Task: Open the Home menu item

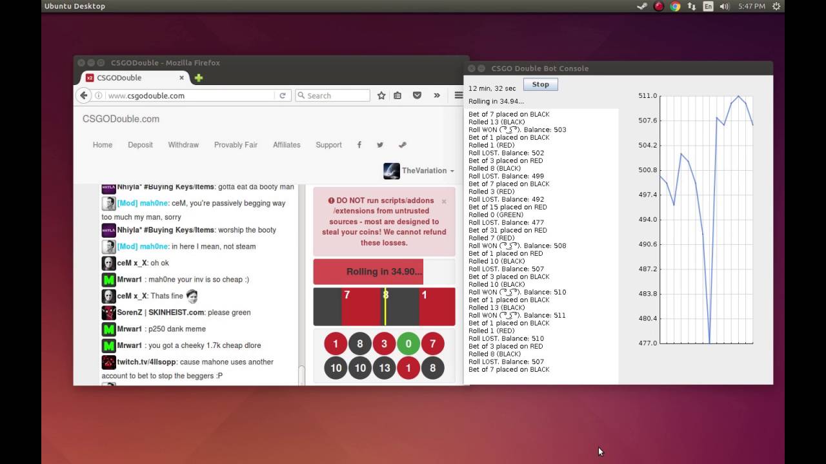Action: (103, 145)
